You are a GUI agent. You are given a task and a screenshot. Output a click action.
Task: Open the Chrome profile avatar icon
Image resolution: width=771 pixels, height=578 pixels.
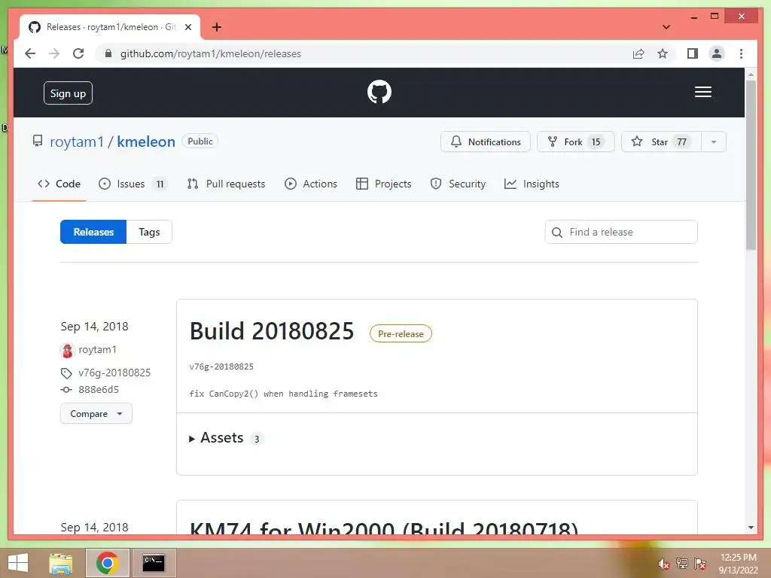(x=717, y=53)
